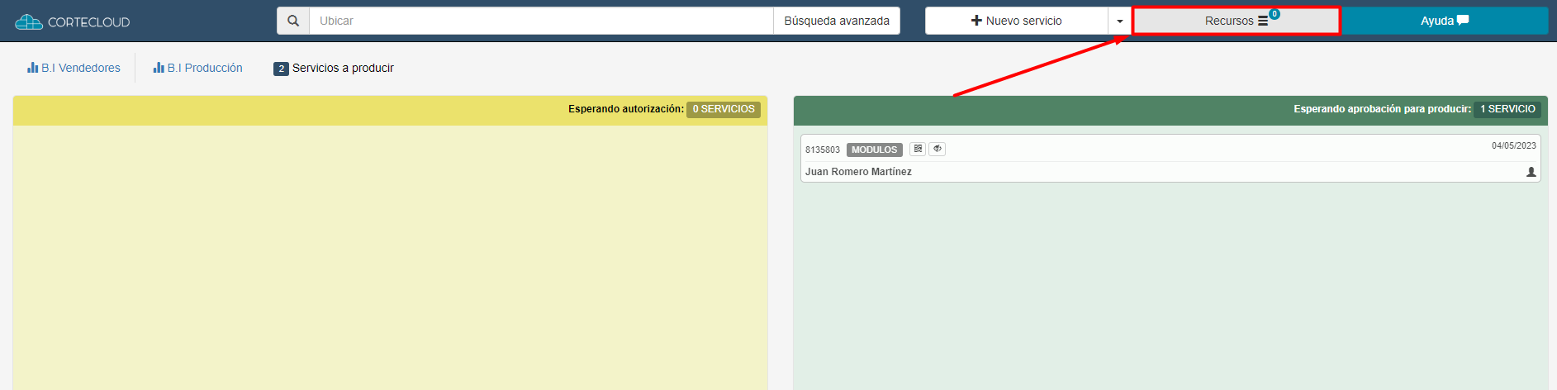
Task: Toggle the eye icon on service 8135803
Action: click(938, 149)
